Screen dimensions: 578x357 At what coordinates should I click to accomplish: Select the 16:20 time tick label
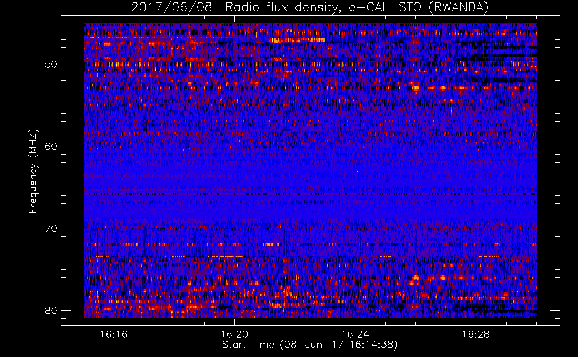click(x=234, y=335)
